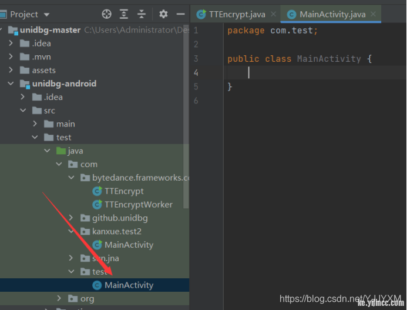Collapse the unidbg-android module
Image resolution: width=407 pixels, height=310 pixels.
point(11,84)
